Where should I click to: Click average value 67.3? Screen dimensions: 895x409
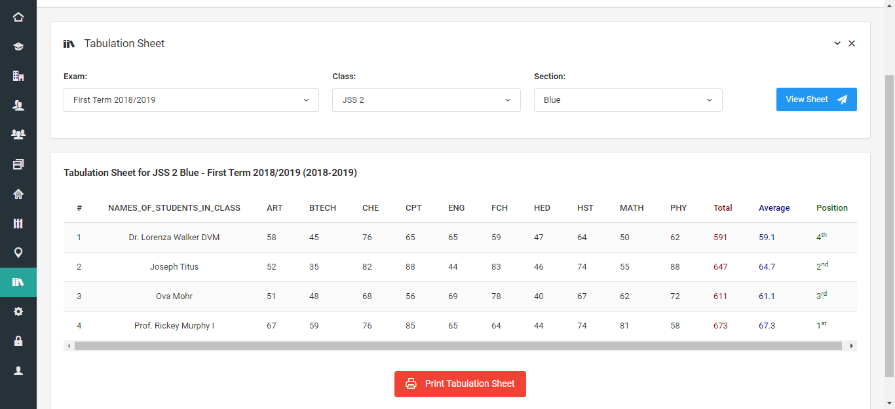click(767, 326)
